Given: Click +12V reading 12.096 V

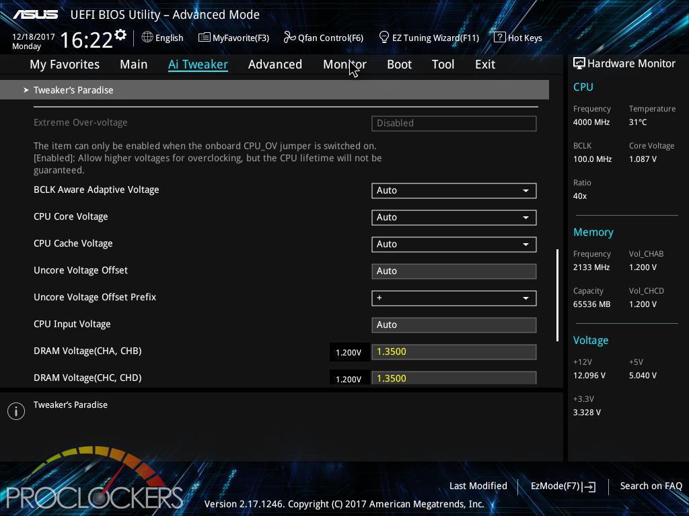Looking at the screenshot, I should click(589, 375).
